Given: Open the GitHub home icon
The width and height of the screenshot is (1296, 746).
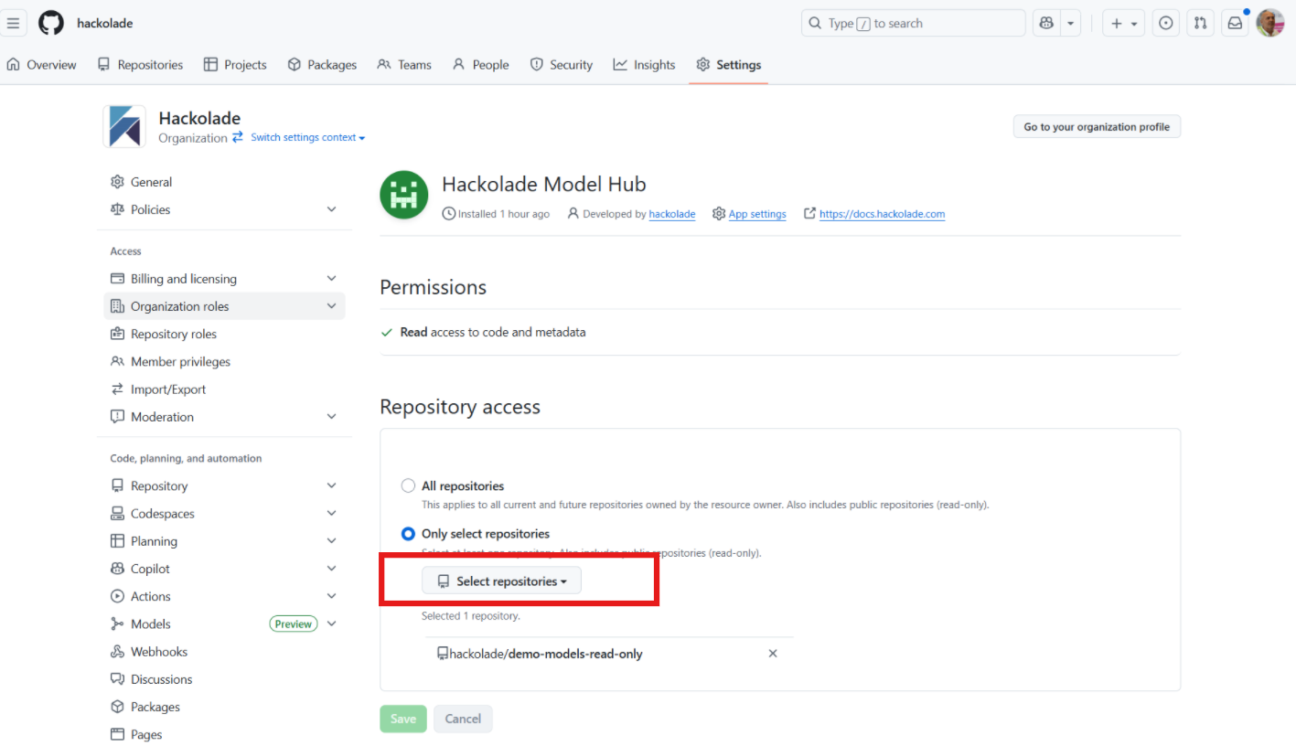Looking at the screenshot, I should 50,22.
